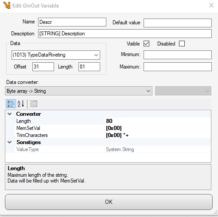
Task: Collapse the Converter category
Action: point(10,114)
